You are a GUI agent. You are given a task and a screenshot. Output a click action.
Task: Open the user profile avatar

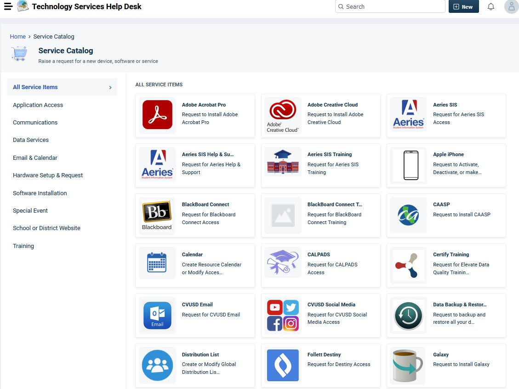[511, 6]
